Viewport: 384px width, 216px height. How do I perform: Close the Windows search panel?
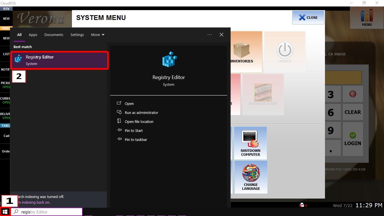[222, 35]
